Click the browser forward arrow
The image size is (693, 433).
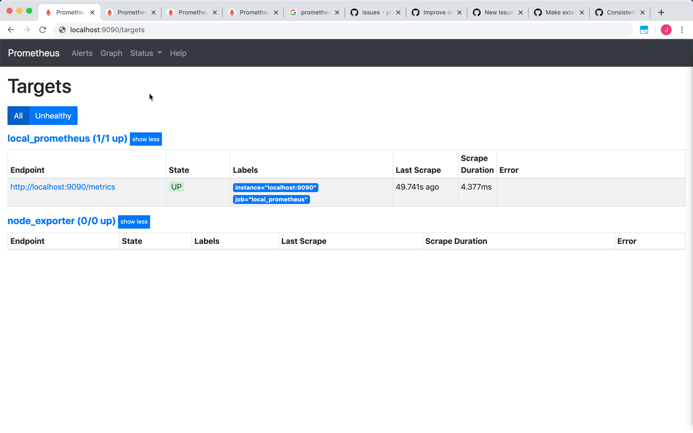[x=27, y=30]
